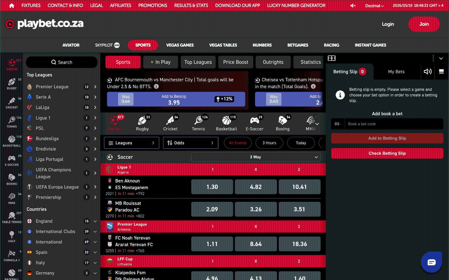449x280 pixels.
Task: Select Rugby in the left sports sidebar
Action: (x=12, y=84)
